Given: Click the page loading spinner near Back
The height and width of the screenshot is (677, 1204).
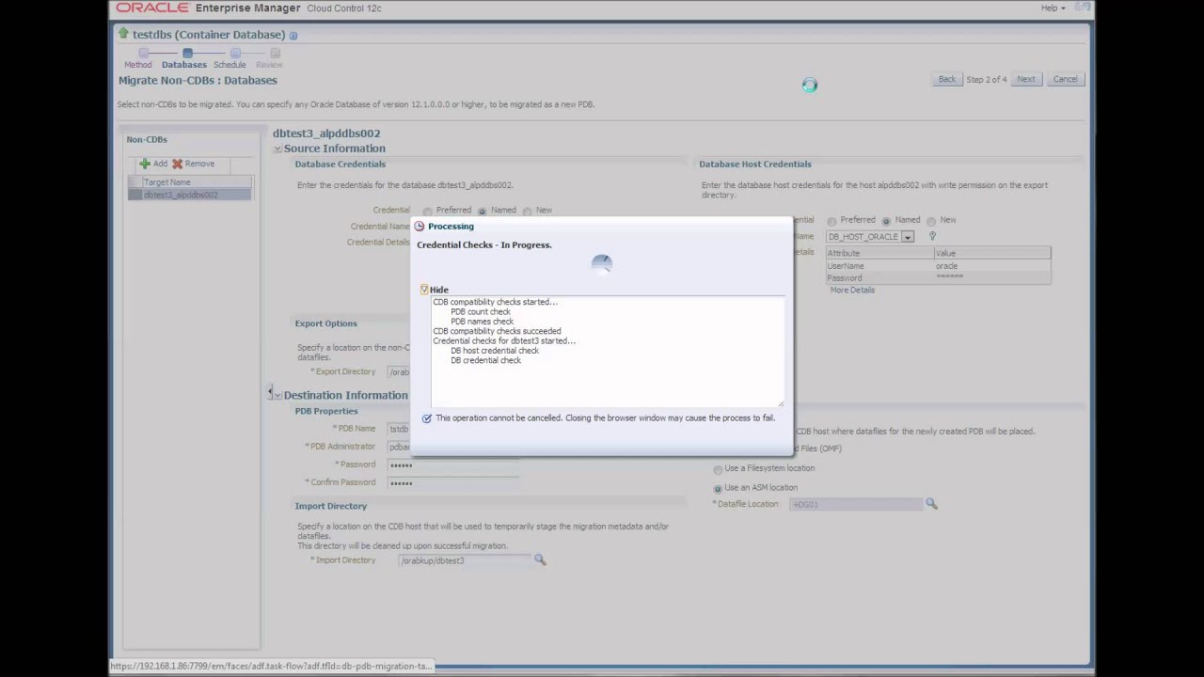Looking at the screenshot, I should point(810,86).
